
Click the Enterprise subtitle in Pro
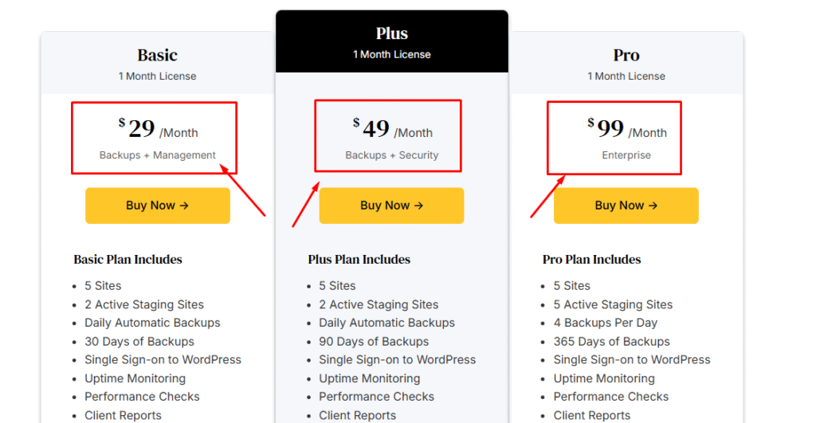click(626, 155)
